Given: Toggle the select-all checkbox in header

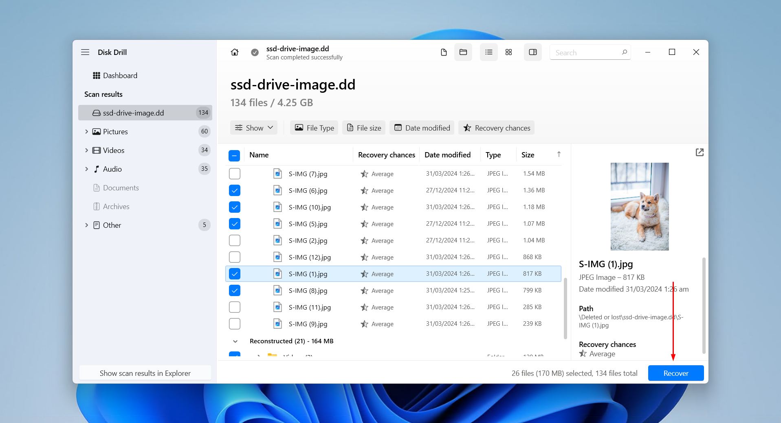Looking at the screenshot, I should (234, 155).
